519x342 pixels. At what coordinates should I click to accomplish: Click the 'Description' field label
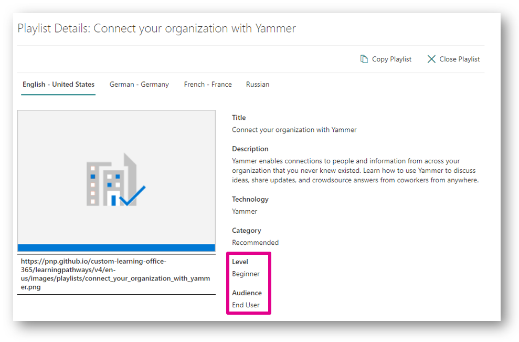coord(250,149)
